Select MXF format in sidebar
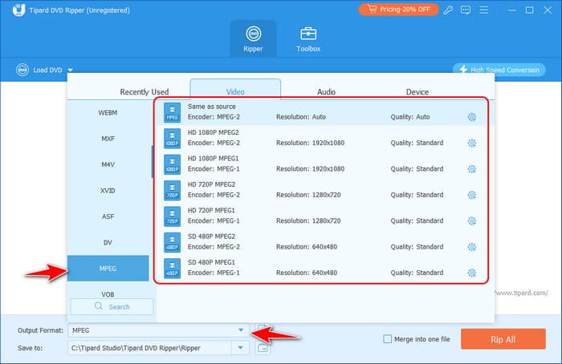This screenshot has width=562, height=364. [x=108, y=139]
